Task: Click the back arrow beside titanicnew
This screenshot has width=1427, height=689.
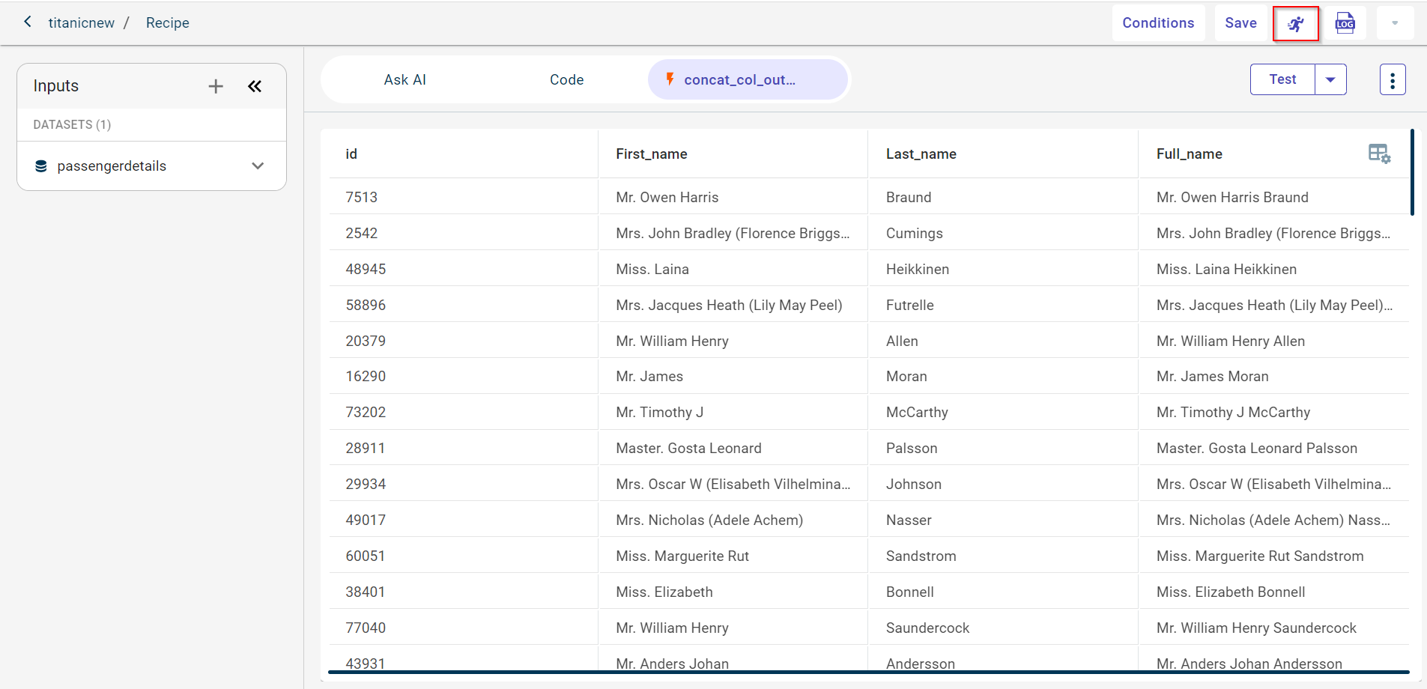Action: (28, 22)
